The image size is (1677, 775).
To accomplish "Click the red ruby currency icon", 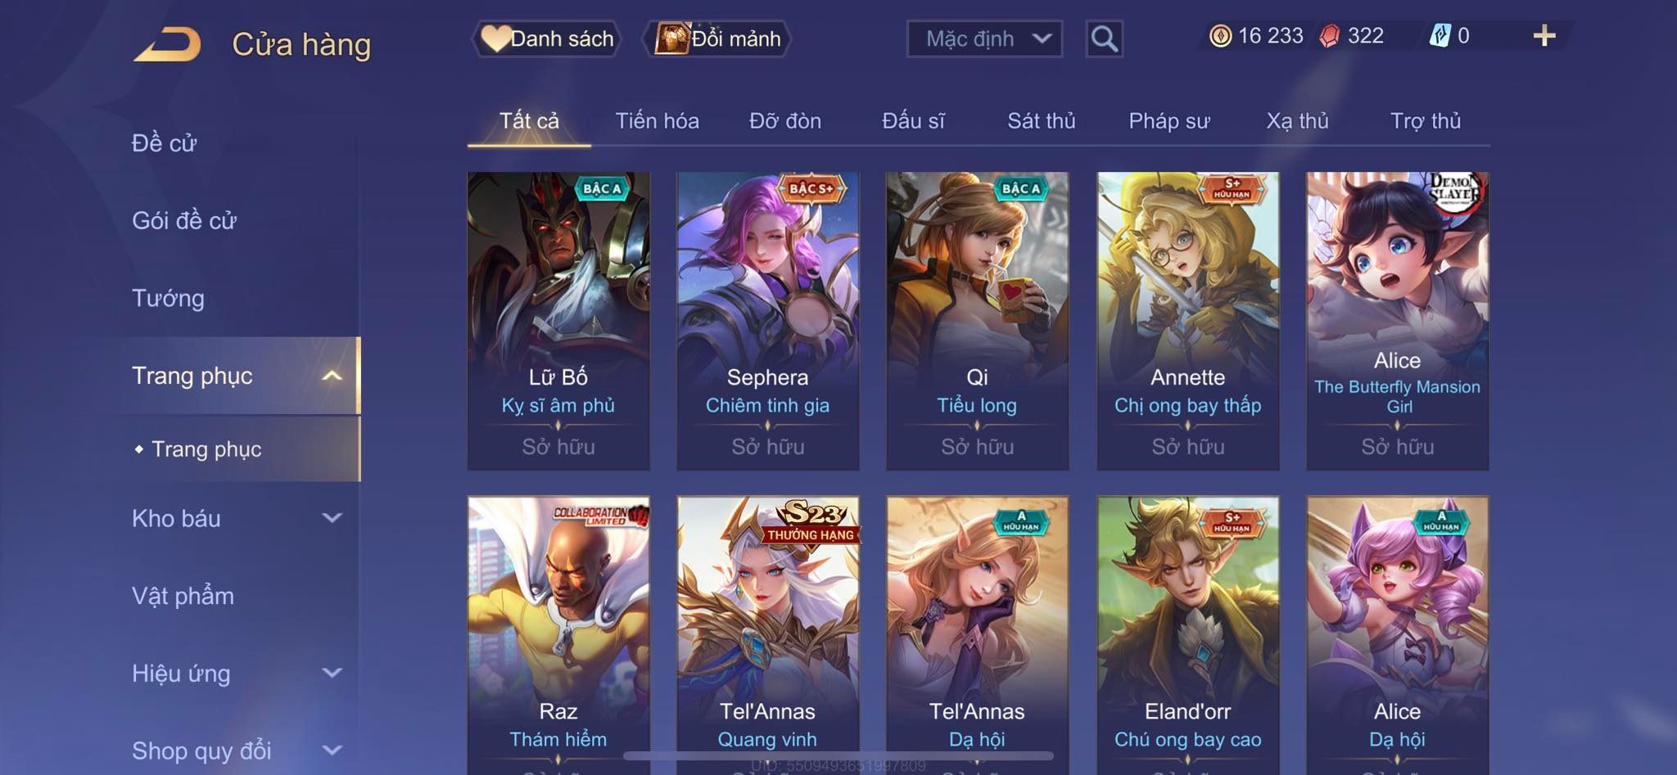I will [x=1330, y=36].
